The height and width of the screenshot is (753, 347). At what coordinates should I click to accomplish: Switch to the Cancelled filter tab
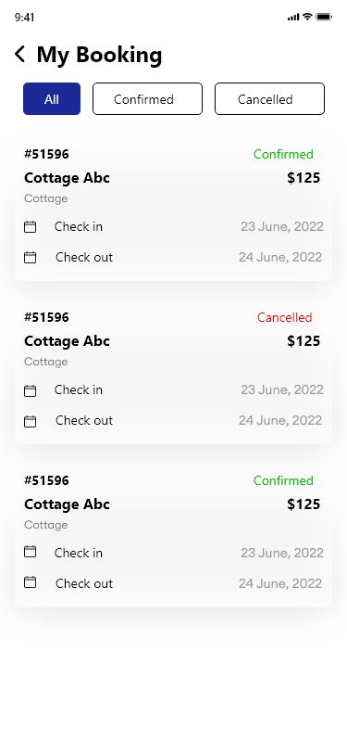point(269,99)
